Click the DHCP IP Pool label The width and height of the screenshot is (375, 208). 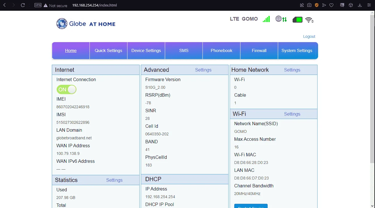tap(160, 204)
